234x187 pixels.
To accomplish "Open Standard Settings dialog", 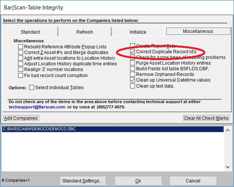I will click(82, 181).
